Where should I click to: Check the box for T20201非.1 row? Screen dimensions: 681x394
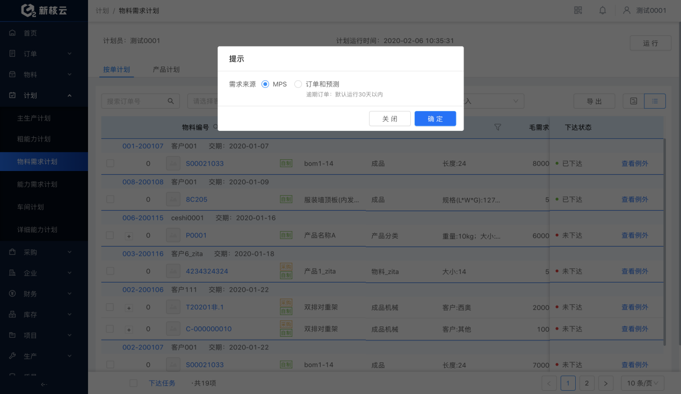pyautogui.click(x=110, y=307)
